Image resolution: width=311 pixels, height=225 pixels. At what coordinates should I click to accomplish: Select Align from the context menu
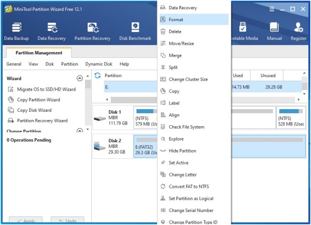194,115
